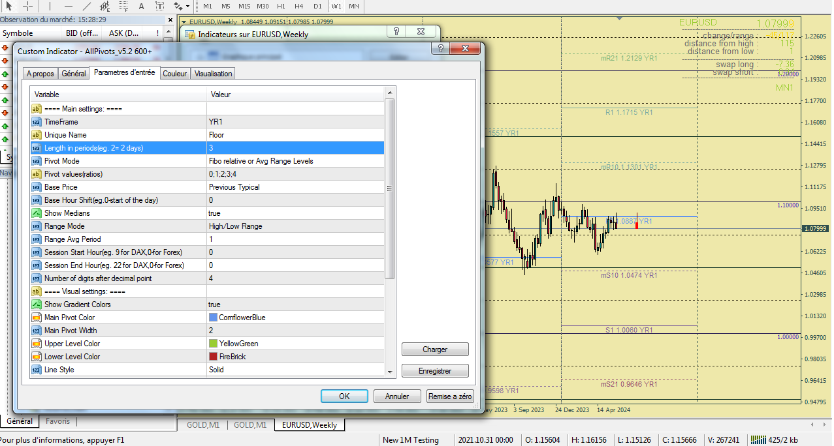Click parameter list scrollbar down arrow
The image size is (834, 446).
coord(390,372)
